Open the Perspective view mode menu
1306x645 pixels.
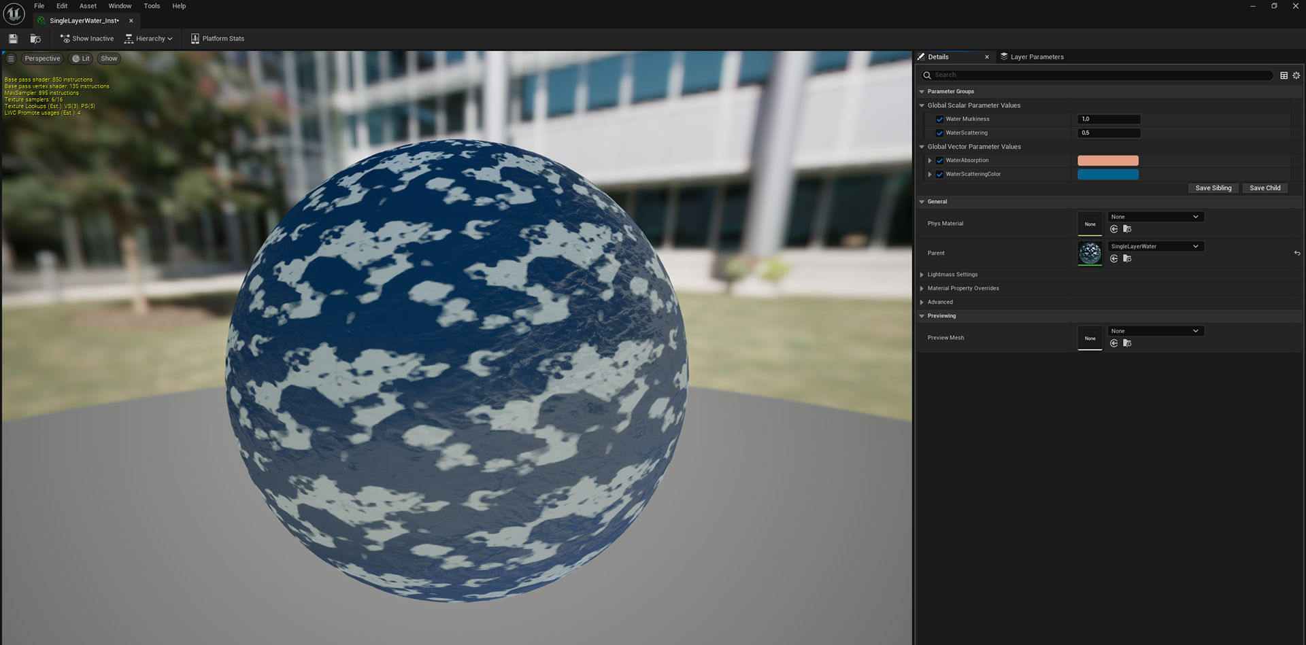(x=42, y=58)
